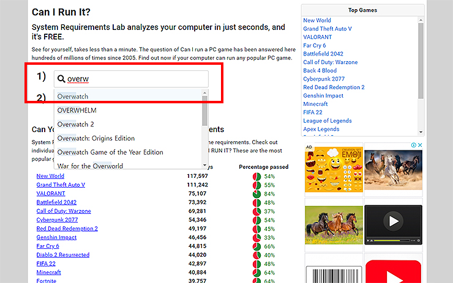The height and width of the screenshot is (283, 453).
Task: Open the barcode ad thumbnail
Action: point(334,274)
